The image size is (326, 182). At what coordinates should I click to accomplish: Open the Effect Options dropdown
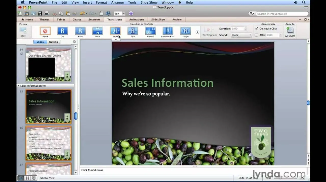[209, 32]
